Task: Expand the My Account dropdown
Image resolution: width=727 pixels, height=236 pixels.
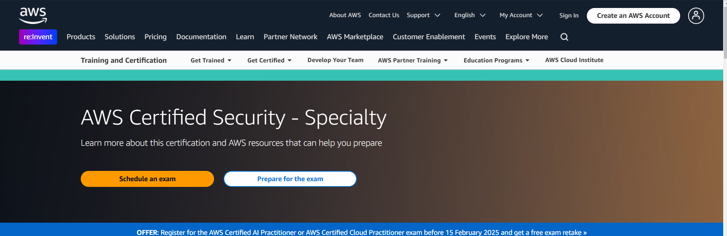Action: [x=521, y=15]
